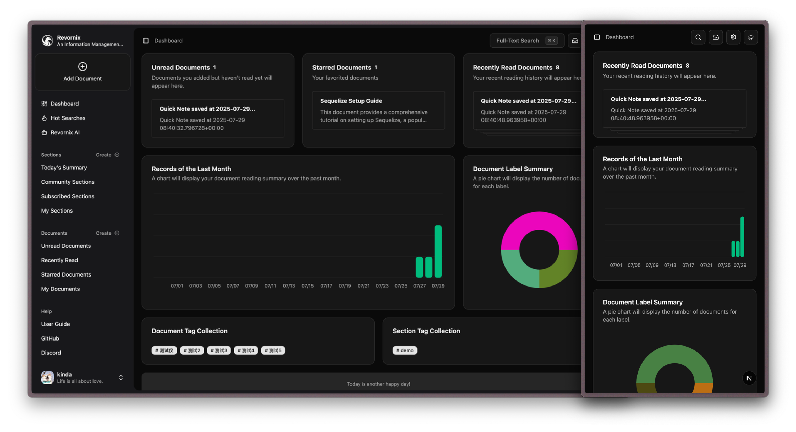
Task: Click the # demo section tag
Action: (404, 350)
